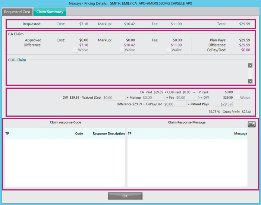Click the Message column header
This screenshot has width=261, height=205.
pyautogui.click(x=240, y=133)
